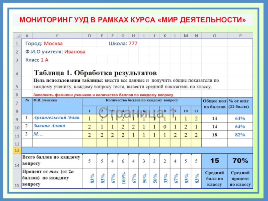Viewport: 268px width, 201px height.
Task: Select row 15 header
Action: [17, 179]
